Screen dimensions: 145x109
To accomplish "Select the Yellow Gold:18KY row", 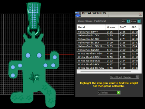I will (107, 43).
